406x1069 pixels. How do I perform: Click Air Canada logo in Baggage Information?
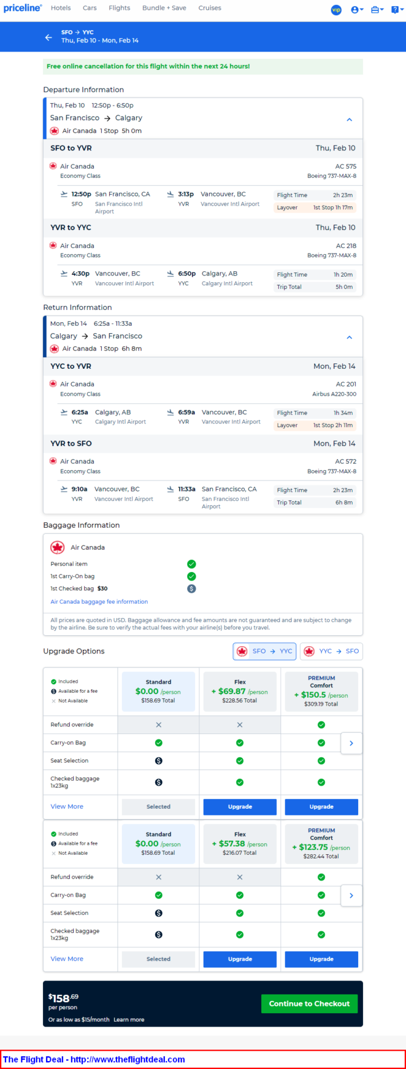(x=58, y=547)
